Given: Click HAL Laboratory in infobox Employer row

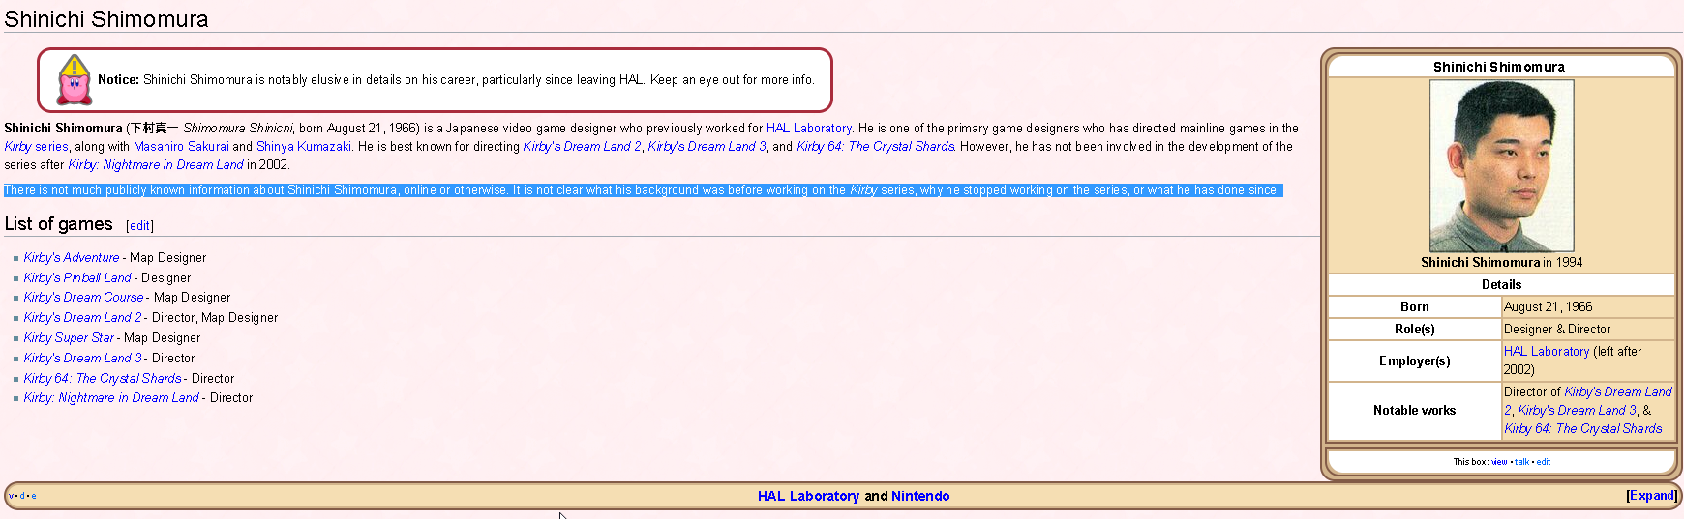Looking at the screenshot, I should [1547, 351].
